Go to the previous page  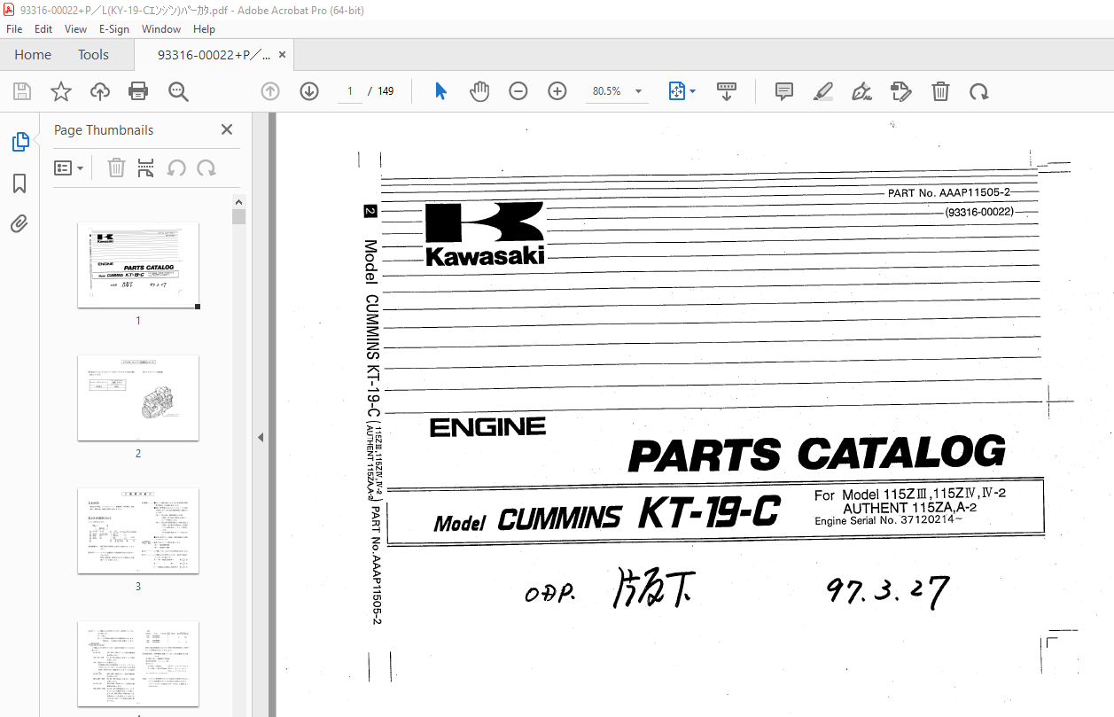(270, 91)
